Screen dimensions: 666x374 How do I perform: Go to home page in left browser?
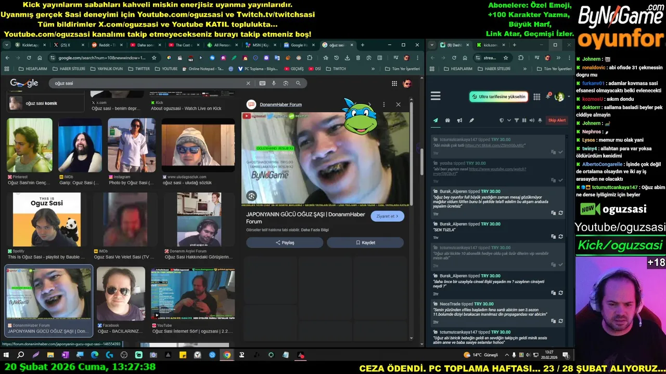tap(39, 58)
